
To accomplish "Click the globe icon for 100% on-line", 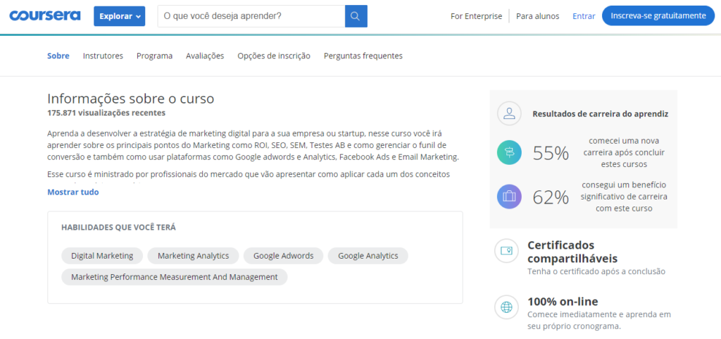I will [506, 307].
